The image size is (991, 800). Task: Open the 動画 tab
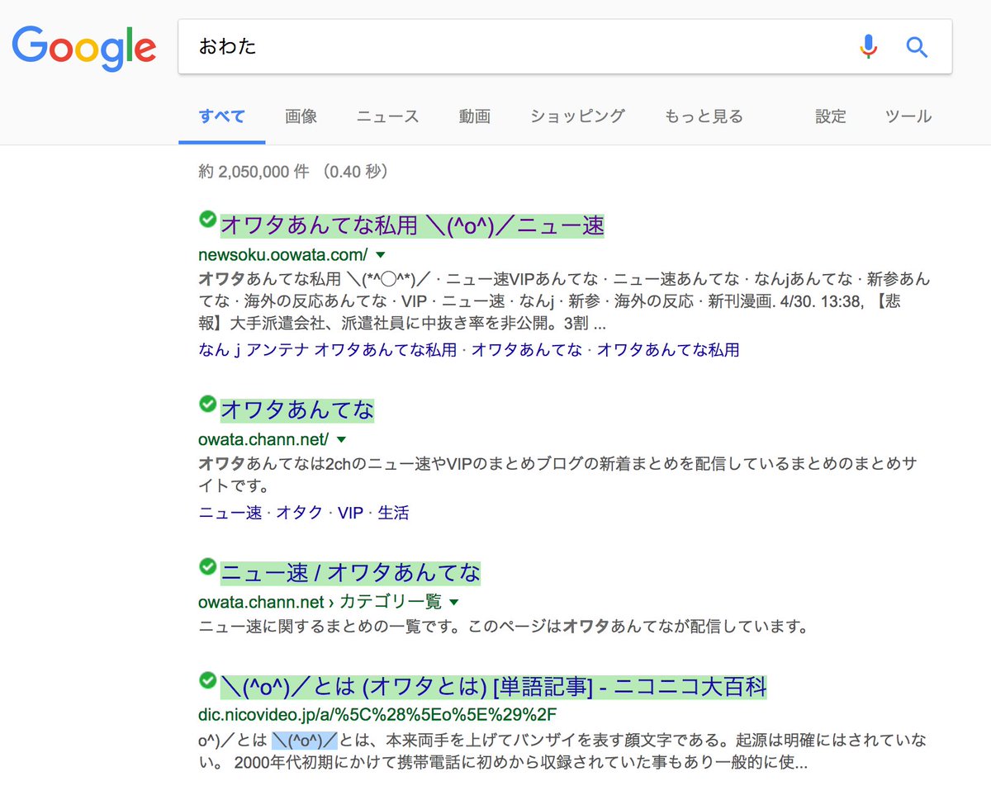click(475, 116)
